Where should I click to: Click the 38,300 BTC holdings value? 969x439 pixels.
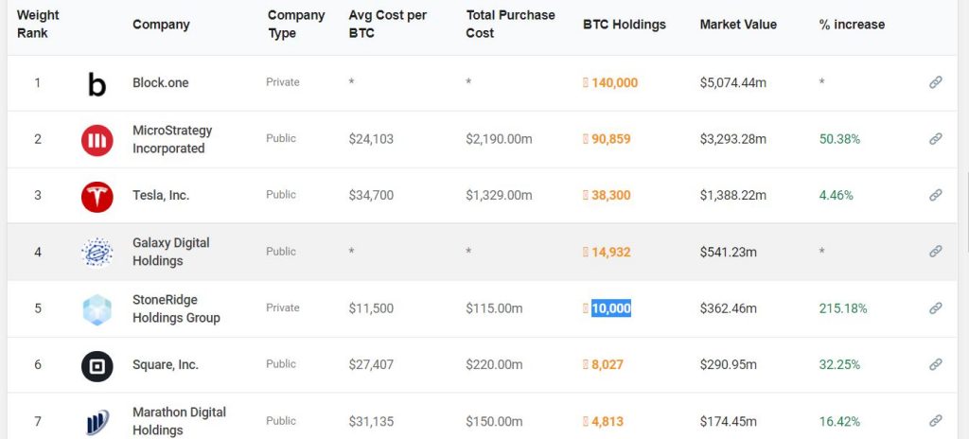(x=611, y=196)
